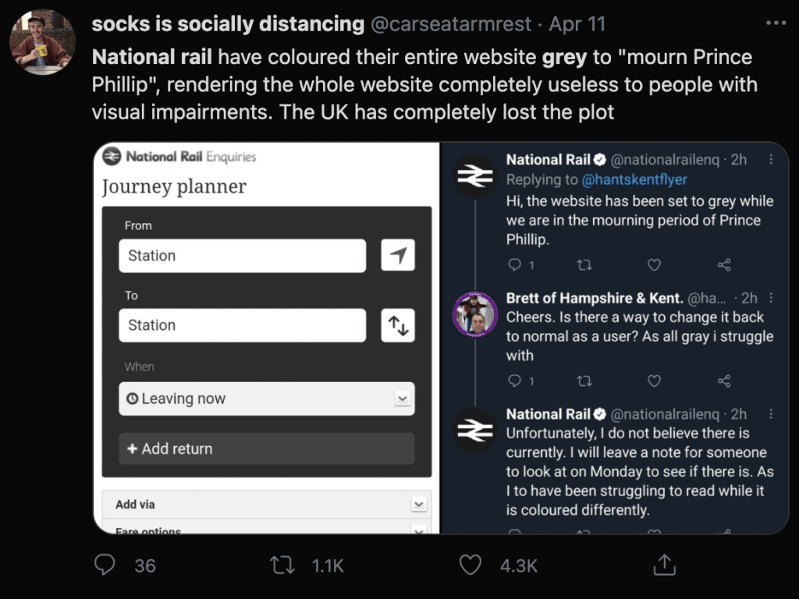
Task: Open the @hantskentflyer mention link
Action: (x=634, y=180)
